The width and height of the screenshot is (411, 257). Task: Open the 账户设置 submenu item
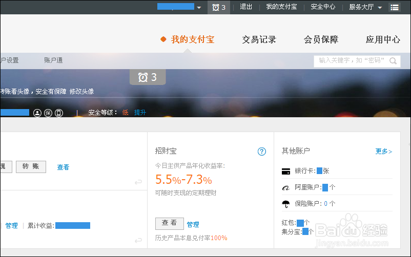point(9,60)
